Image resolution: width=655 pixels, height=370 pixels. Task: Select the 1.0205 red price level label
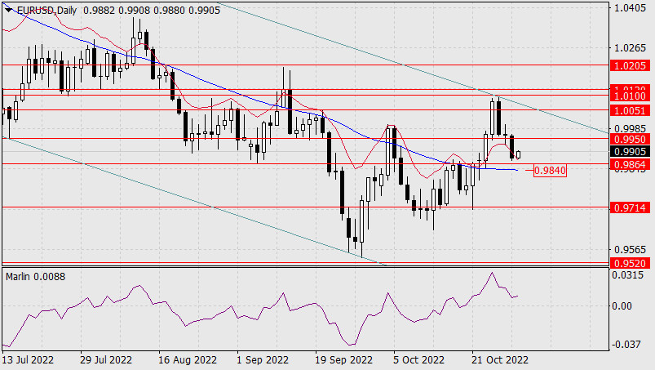(631, 65)
